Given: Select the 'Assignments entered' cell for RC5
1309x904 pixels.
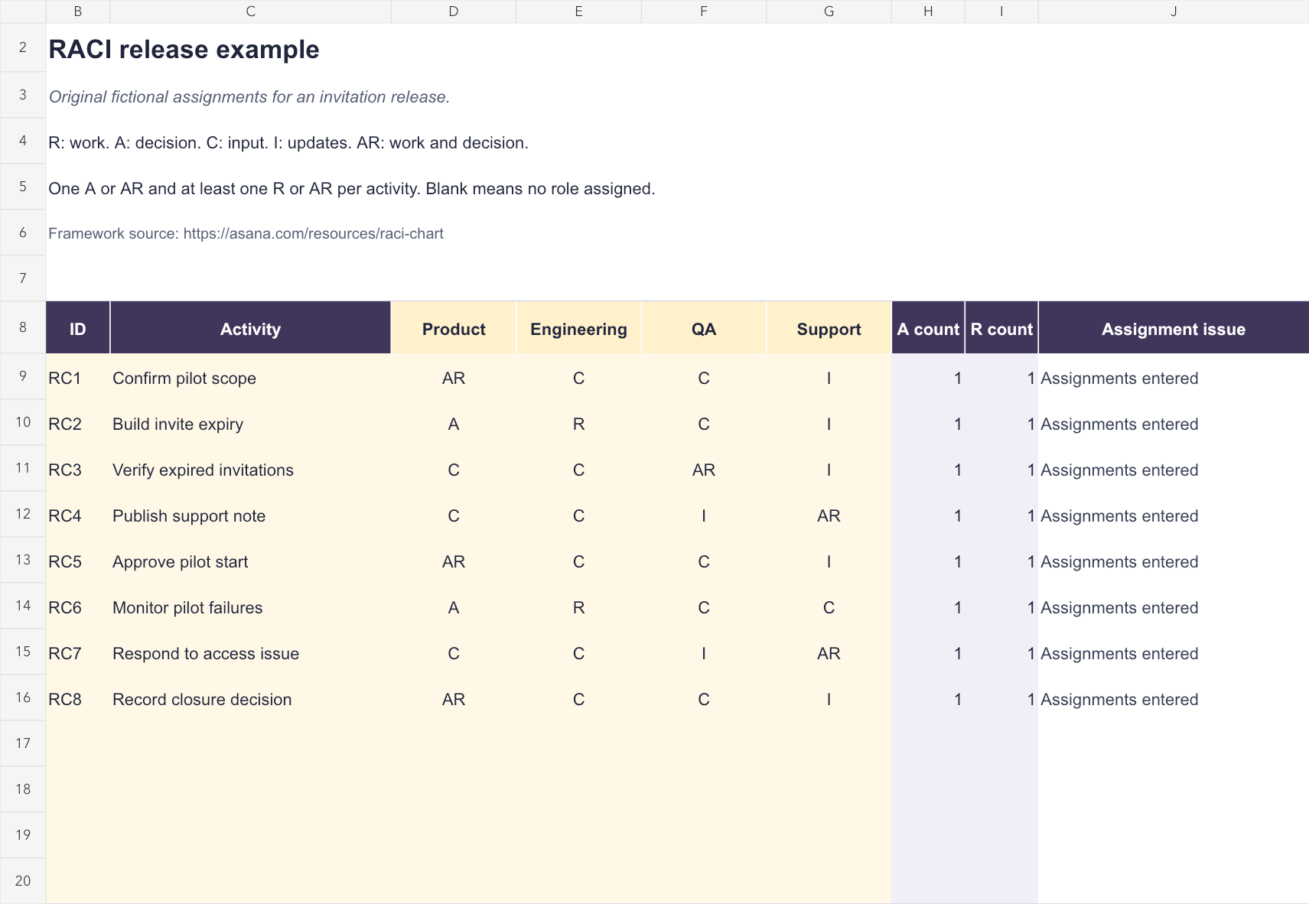Looking at the screenshot, I should (x=1173, y=561).
